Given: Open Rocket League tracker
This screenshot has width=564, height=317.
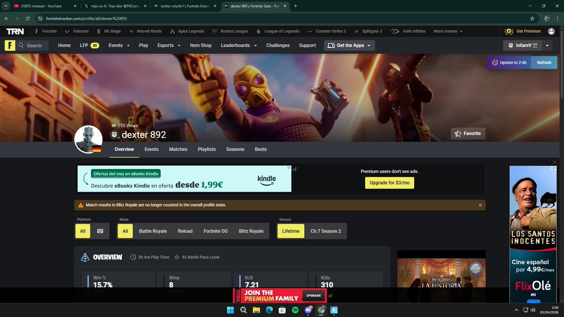Looking at the screenshot, I should (x=230, y=31).
